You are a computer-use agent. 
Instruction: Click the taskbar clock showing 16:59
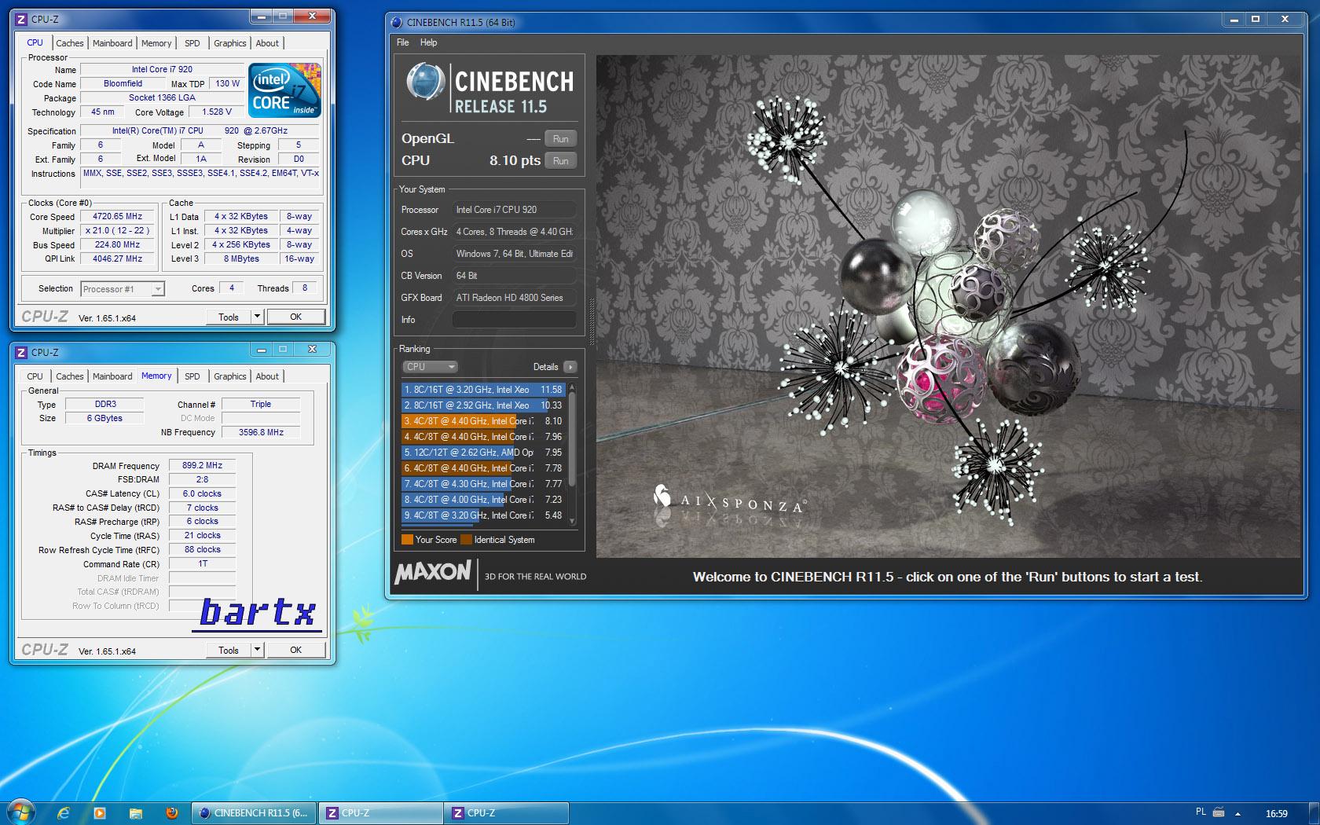1277,813
